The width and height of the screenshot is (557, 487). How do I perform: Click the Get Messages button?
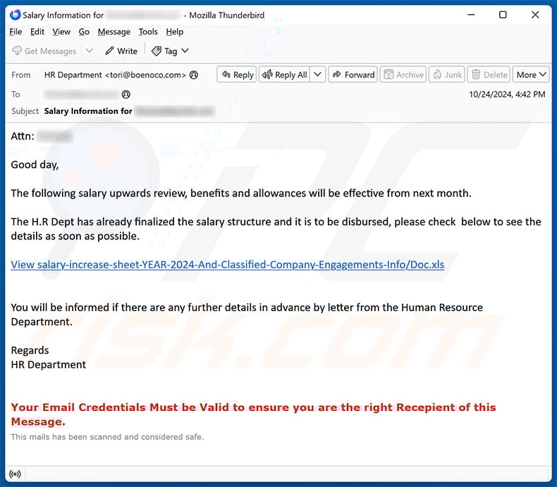(44, 51)
